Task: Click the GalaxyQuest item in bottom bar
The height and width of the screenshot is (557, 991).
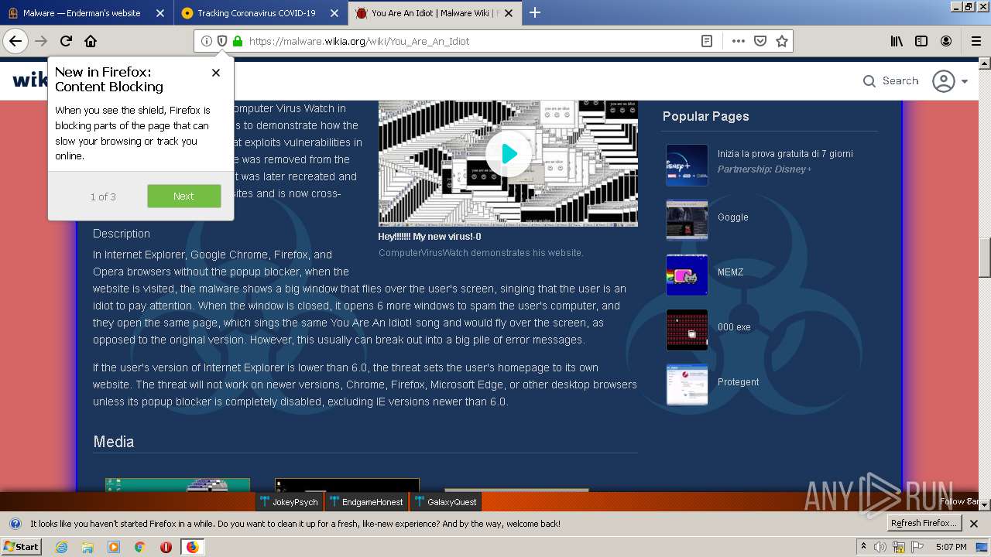Action: click(445, 502)
